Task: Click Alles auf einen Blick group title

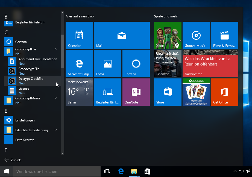Action: coord(80,16)
